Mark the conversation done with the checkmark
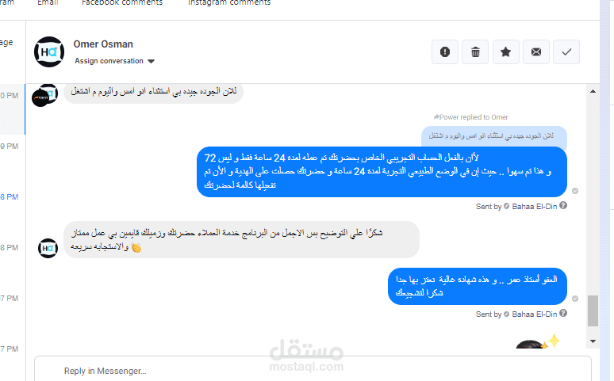Viewport: 614px width, 381px height. point(566,51)
